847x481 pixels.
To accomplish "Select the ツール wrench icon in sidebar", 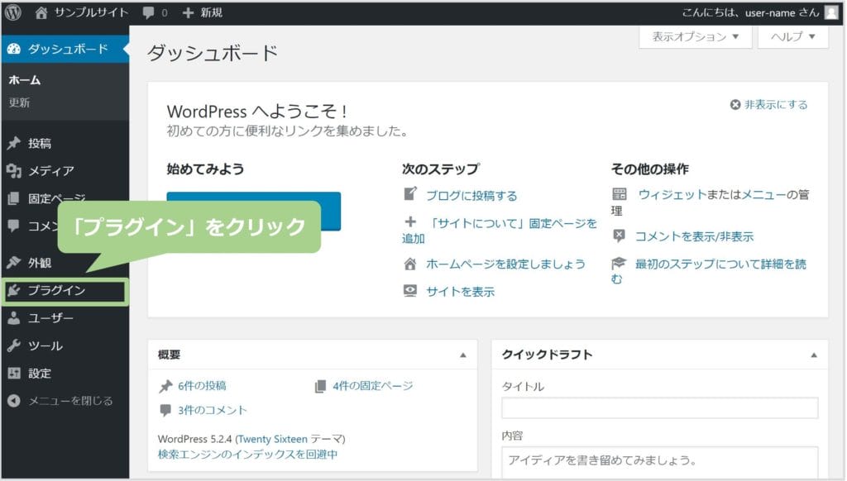I will point(14,345).
